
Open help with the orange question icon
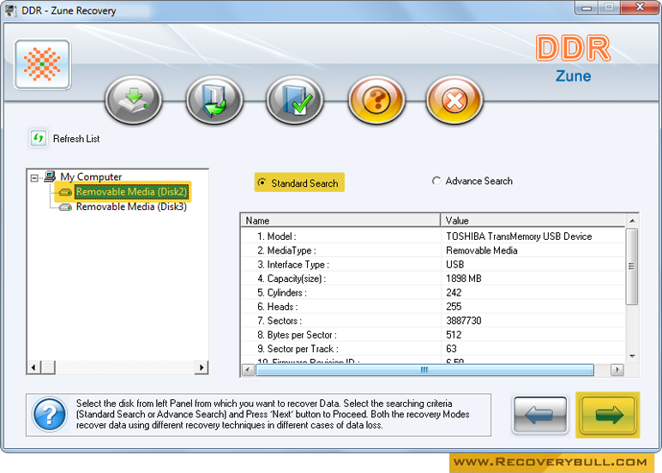coord(376,100)
